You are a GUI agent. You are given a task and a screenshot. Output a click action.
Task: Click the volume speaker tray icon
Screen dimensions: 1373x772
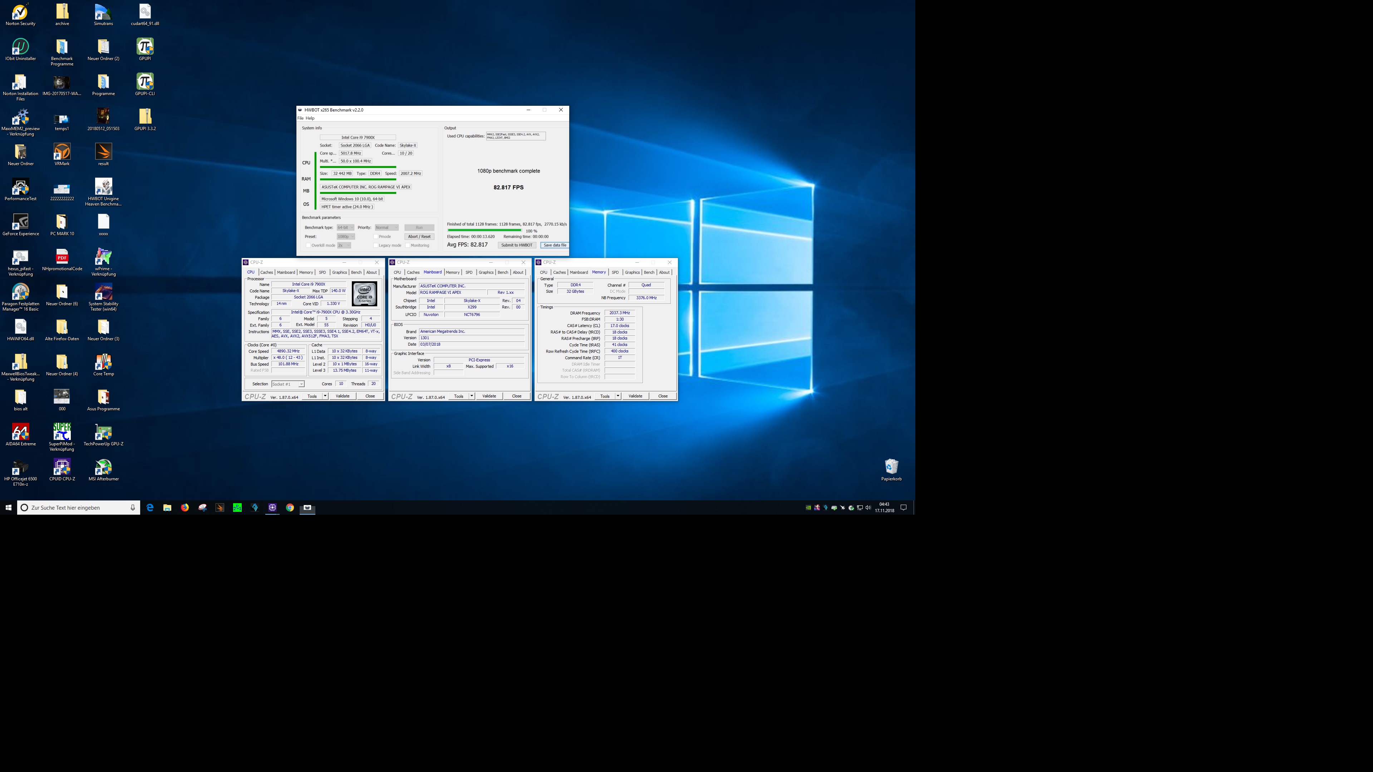pos(868,508)
